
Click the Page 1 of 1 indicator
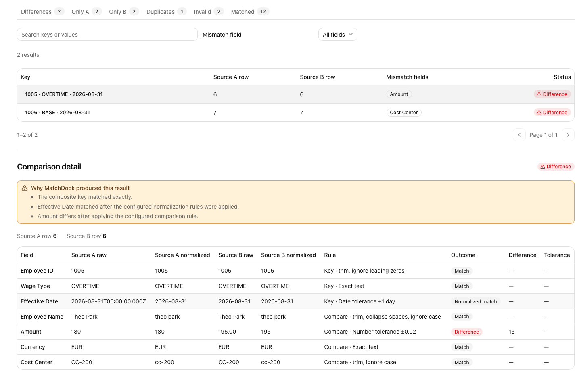tap(544, 135)
